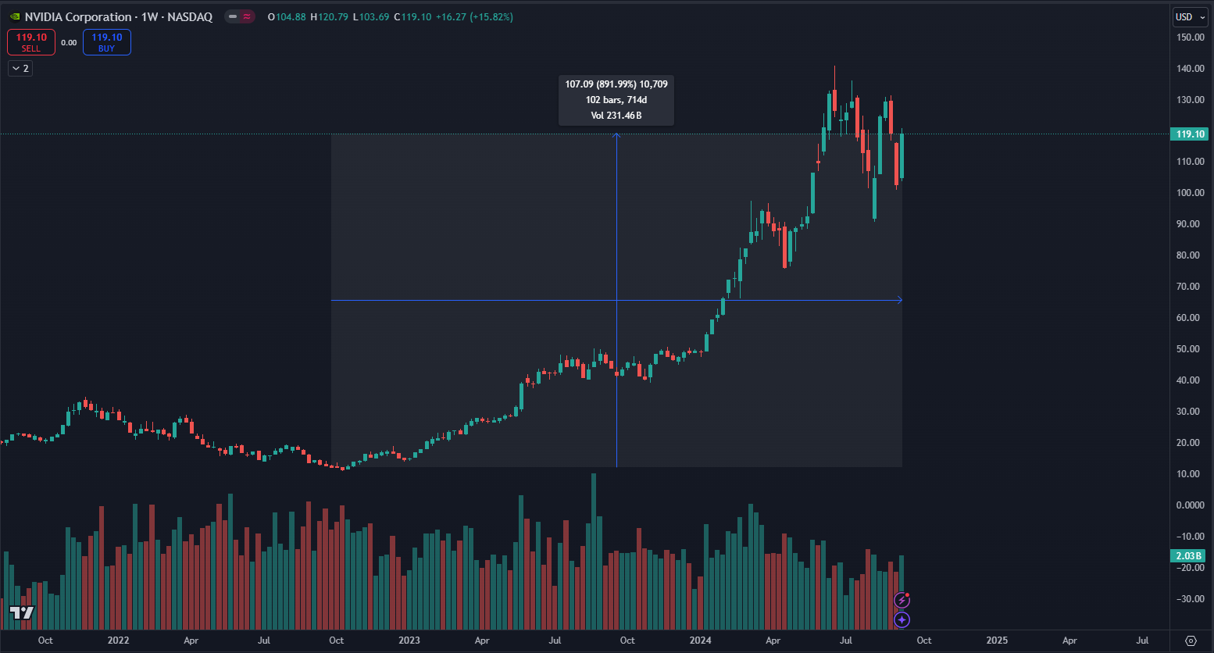Open the USD currency dropdown
Image resolution: width=1214 pixels, height=653 pixels.
1190,16
